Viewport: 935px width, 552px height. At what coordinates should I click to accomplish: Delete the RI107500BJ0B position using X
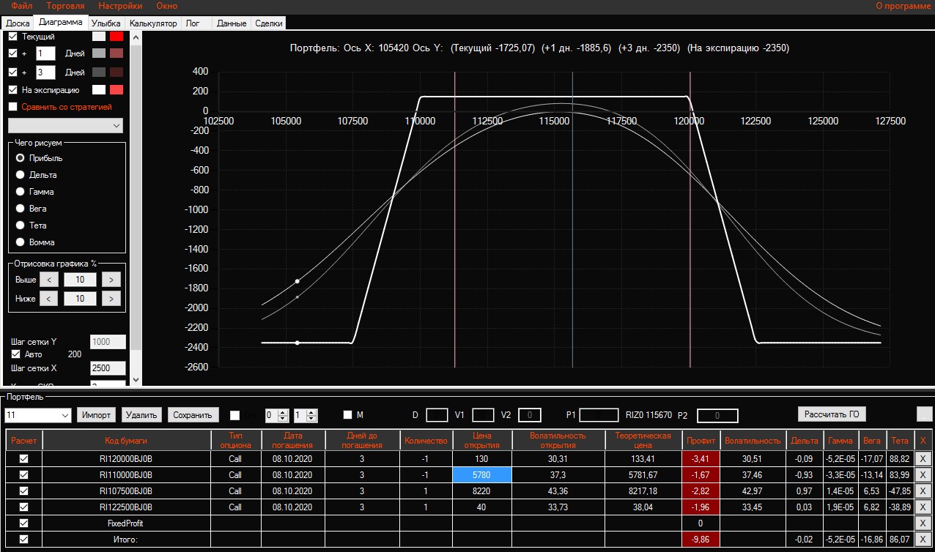click(x=923, y=491)
